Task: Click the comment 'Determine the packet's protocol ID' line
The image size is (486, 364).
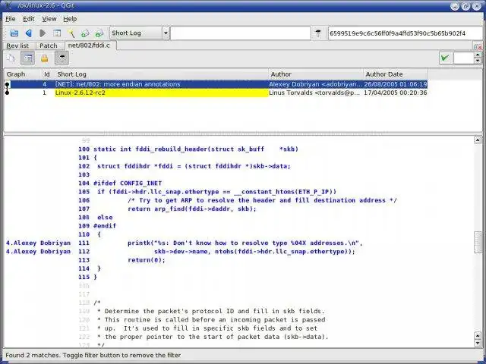Action: coord(211,311)
